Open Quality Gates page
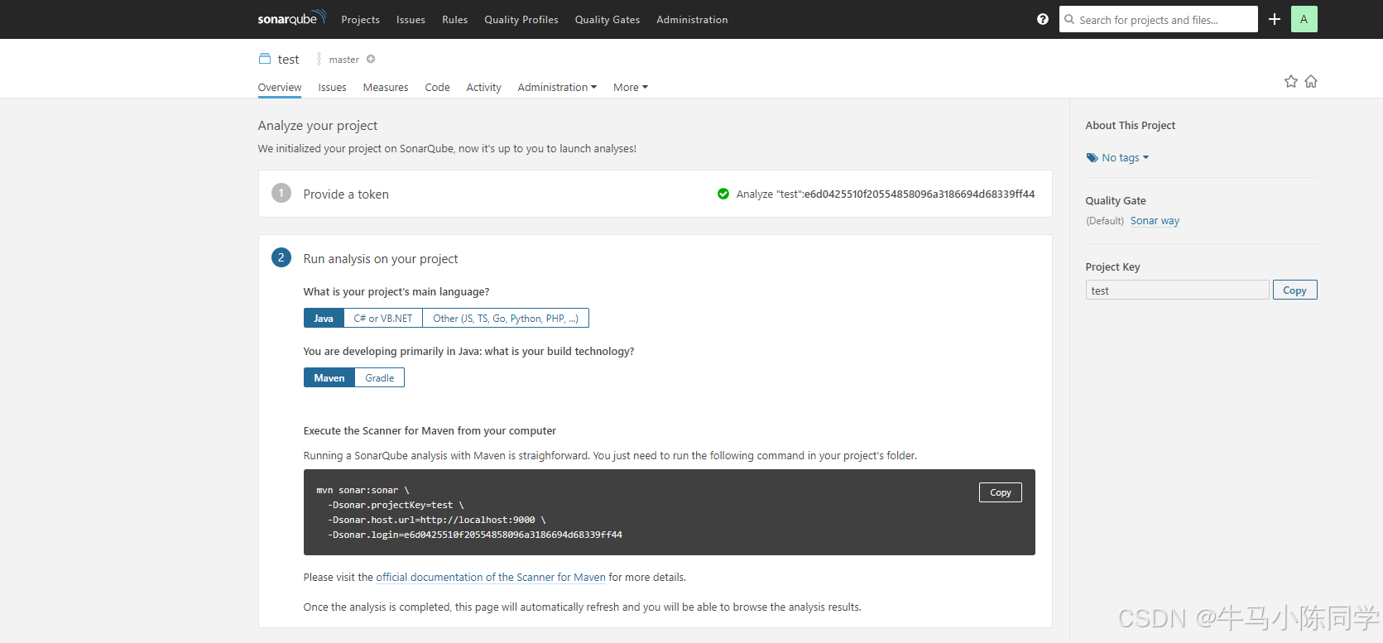 pyautogui.click(x=607, y=20)
